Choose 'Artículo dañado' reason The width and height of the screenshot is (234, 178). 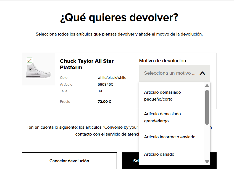point(172,154)
